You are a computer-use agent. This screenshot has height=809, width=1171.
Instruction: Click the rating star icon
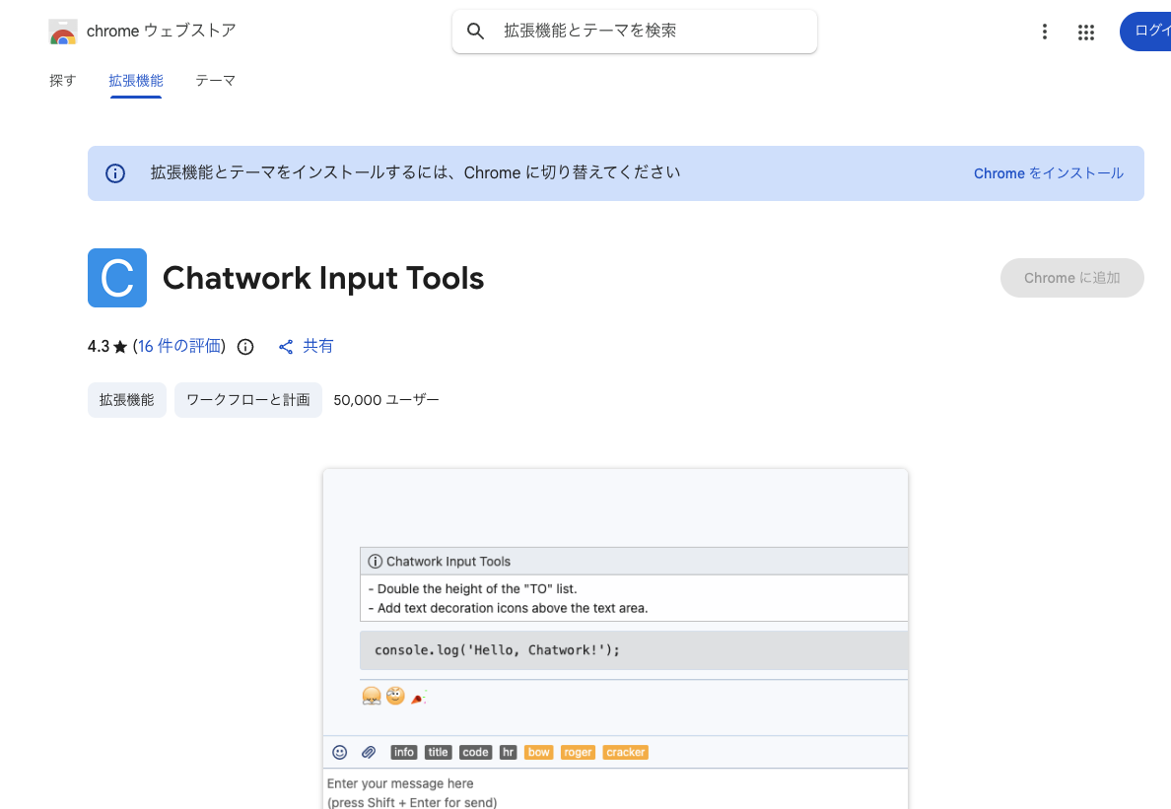tap(120, 347)
